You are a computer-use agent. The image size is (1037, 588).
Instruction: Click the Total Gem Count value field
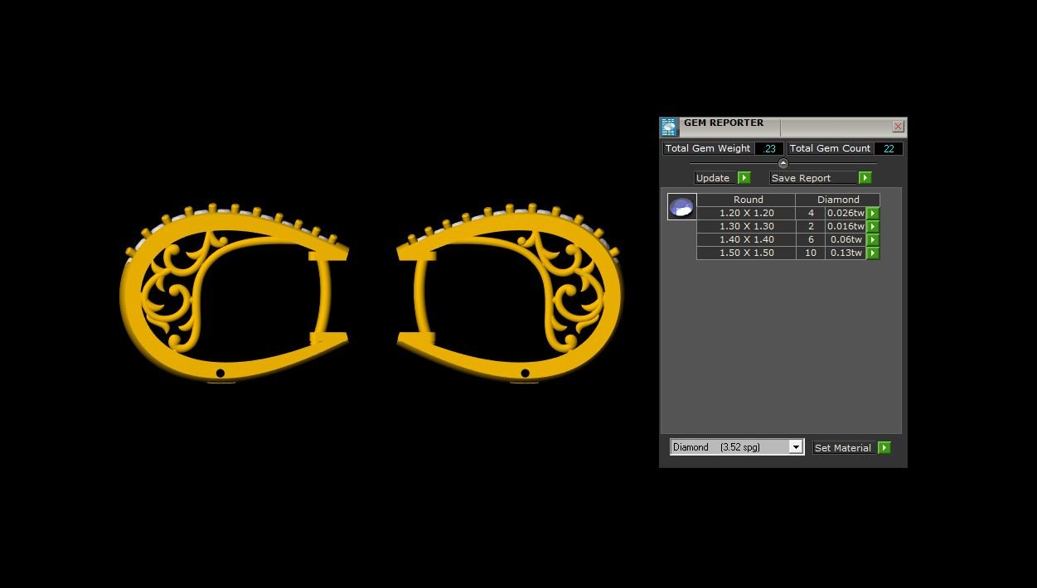(888, 149)
